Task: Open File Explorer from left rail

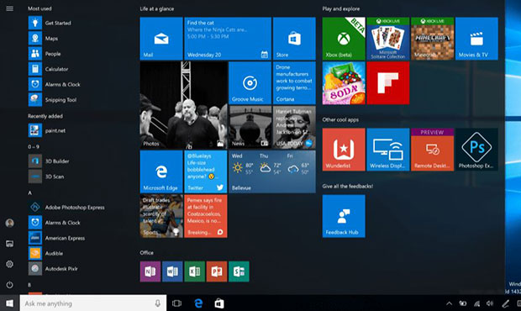Action: [x=9, y=244]
